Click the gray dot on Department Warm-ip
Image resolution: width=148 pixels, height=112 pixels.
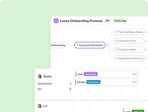click(117, 58)
